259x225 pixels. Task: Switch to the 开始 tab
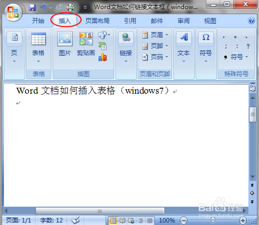[x=38, y=21]
